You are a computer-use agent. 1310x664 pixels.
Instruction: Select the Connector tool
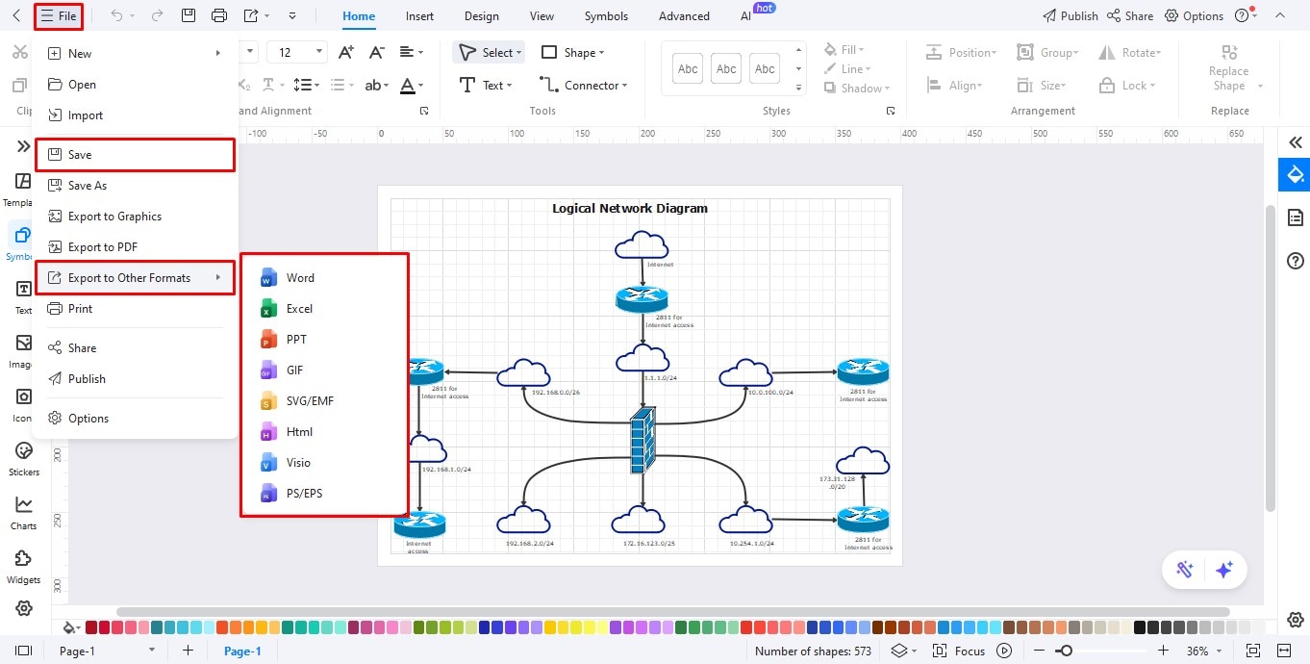[582, 85]
